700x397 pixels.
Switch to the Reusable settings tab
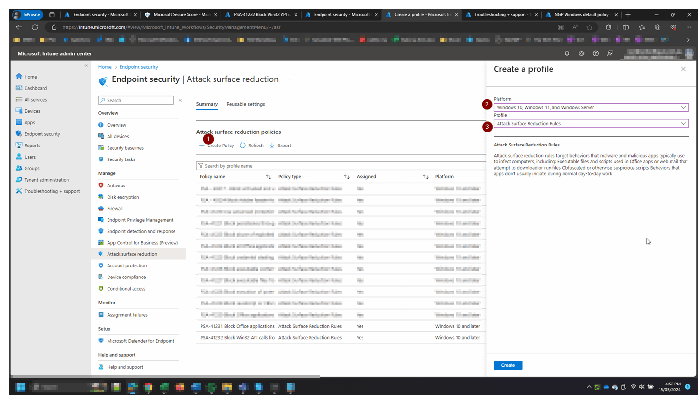tap(245, 104)
